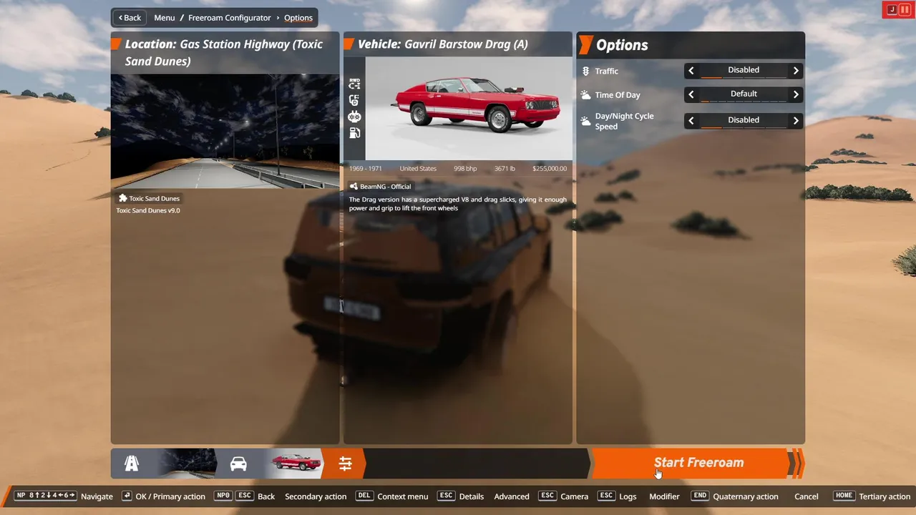Select previous Traffic value with left arrow
This screenshot has height=515, width=916.
point(691,71)
